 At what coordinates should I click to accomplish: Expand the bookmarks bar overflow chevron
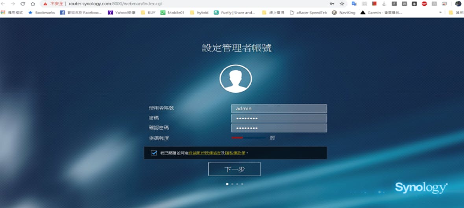point(441,13)
